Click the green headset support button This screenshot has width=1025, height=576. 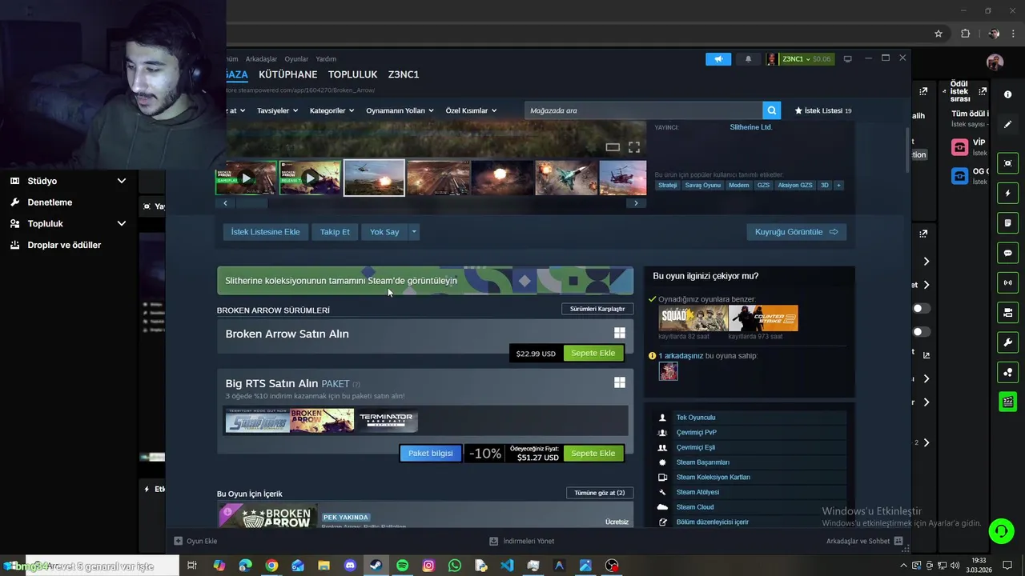click(1000, 530)
